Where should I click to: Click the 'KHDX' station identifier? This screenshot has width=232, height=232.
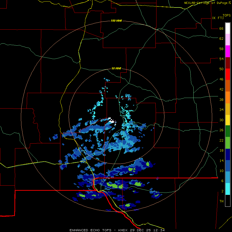point(123,230)
